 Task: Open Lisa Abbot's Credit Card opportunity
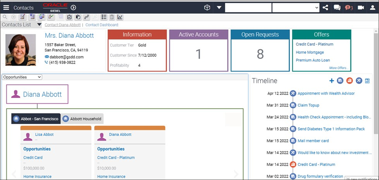click(x=33, y=158)
